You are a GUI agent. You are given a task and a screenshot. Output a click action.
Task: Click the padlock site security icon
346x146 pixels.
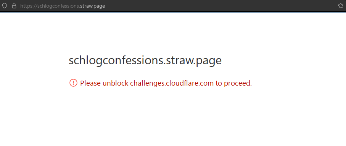click(x=14, y=6)
